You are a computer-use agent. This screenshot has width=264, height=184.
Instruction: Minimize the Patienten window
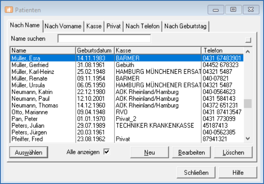tap(216, 10)
